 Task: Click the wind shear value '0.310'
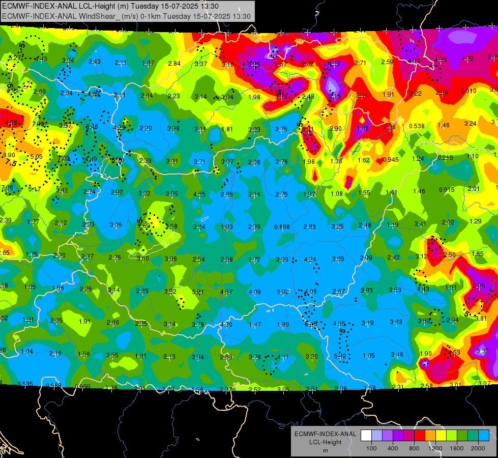coord(469,91)
